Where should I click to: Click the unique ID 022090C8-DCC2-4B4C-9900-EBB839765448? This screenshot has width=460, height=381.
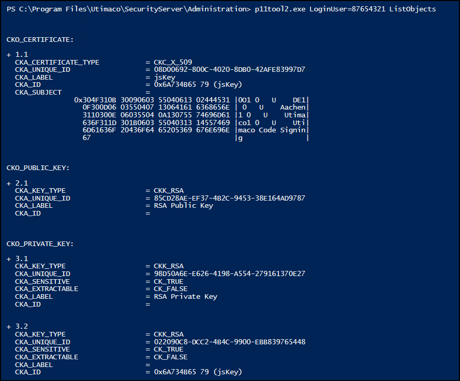[x=230, y=342]
